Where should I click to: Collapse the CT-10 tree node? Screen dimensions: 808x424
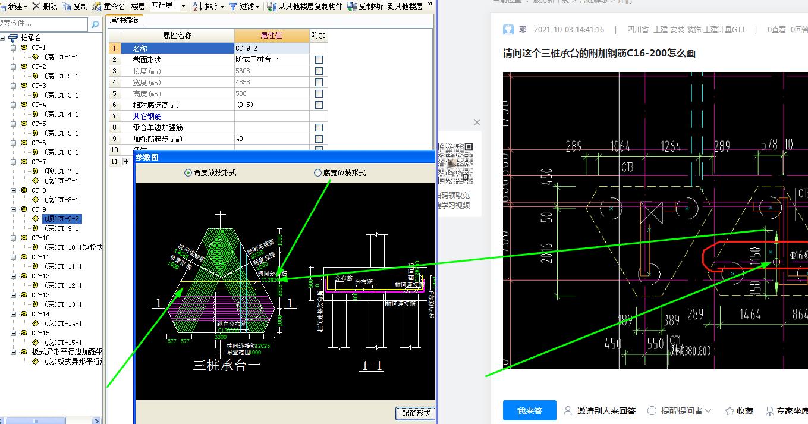point(14,238)
